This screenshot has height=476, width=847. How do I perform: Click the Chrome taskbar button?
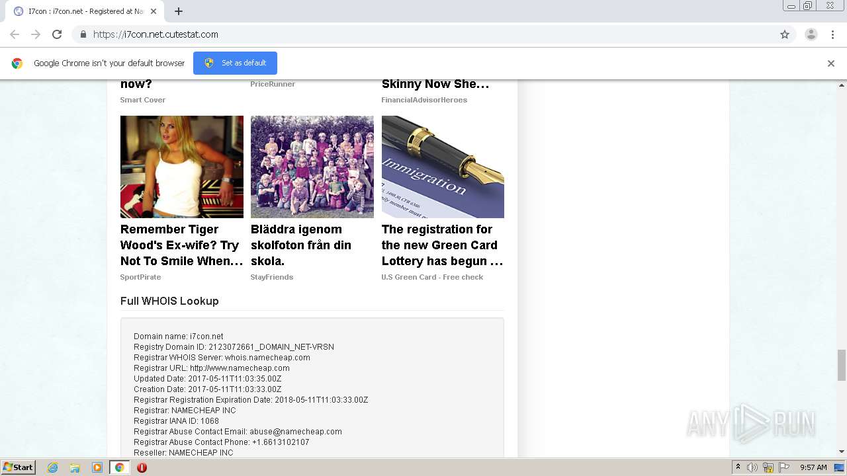(120, 467)
